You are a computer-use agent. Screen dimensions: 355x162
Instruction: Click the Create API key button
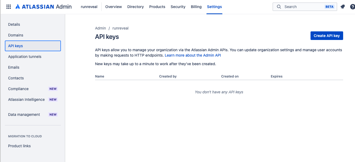pos(327,35)
